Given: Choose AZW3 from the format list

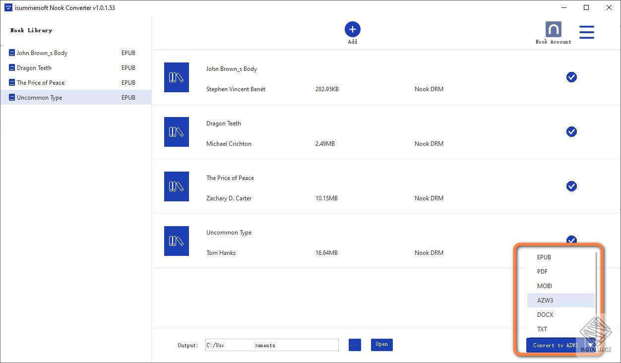Looking at the screenshot, I should pyautogui.click(x=561, y=301).
